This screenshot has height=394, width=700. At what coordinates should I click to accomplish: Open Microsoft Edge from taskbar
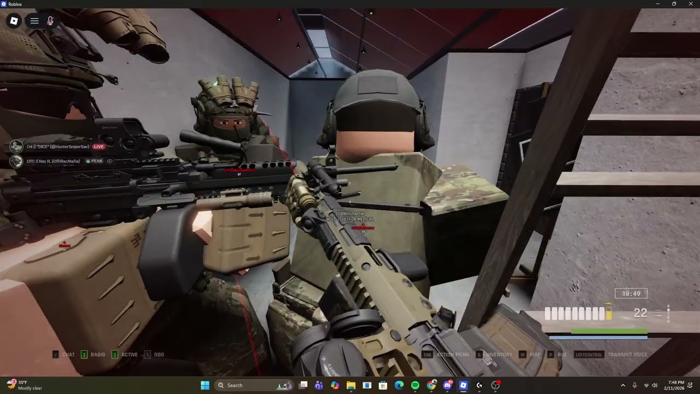399,385
